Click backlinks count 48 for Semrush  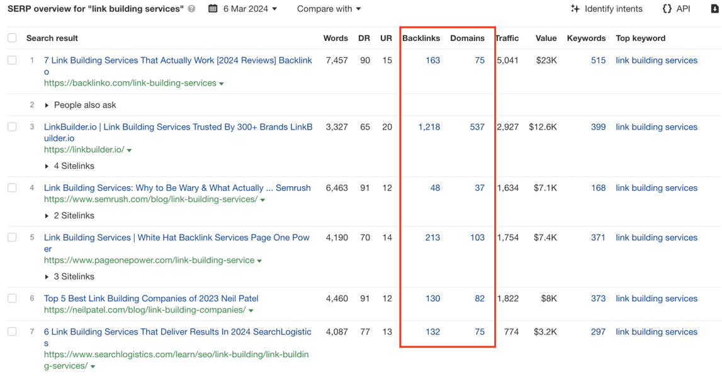pyautogui.click(x=435, y=188)
